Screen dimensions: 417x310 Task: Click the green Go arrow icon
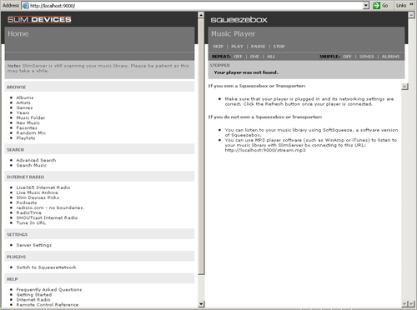point(376,5)
